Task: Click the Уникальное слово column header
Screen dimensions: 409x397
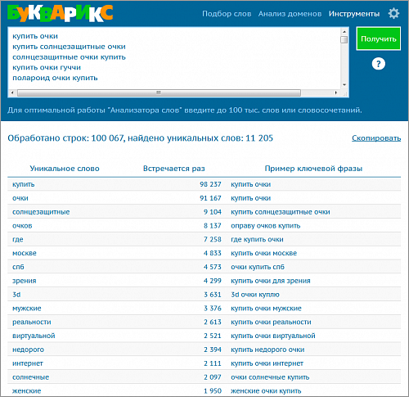Action: point(65,169)
